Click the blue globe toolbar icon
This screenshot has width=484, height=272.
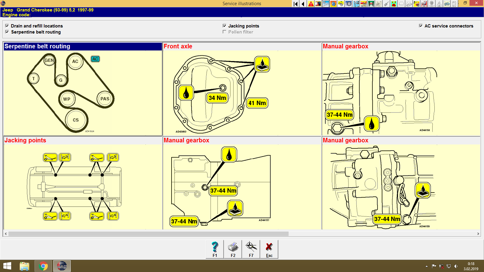click(333, 4)
